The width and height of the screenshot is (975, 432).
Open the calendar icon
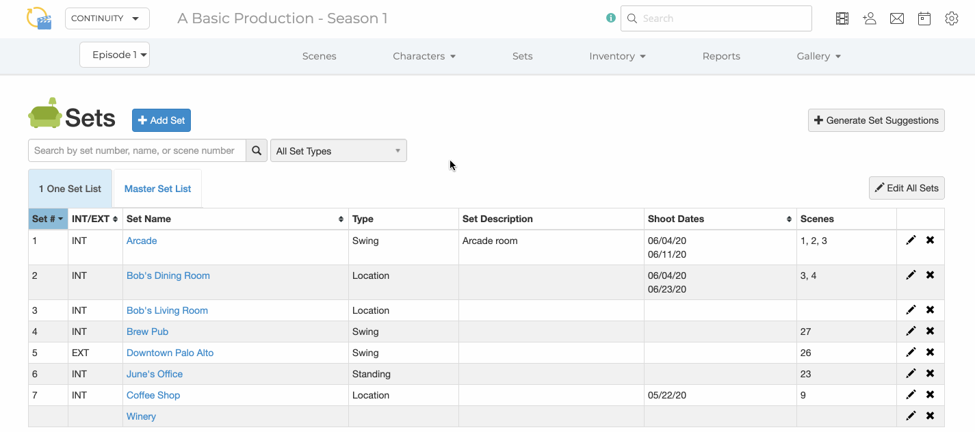click(x=924, y=18)
